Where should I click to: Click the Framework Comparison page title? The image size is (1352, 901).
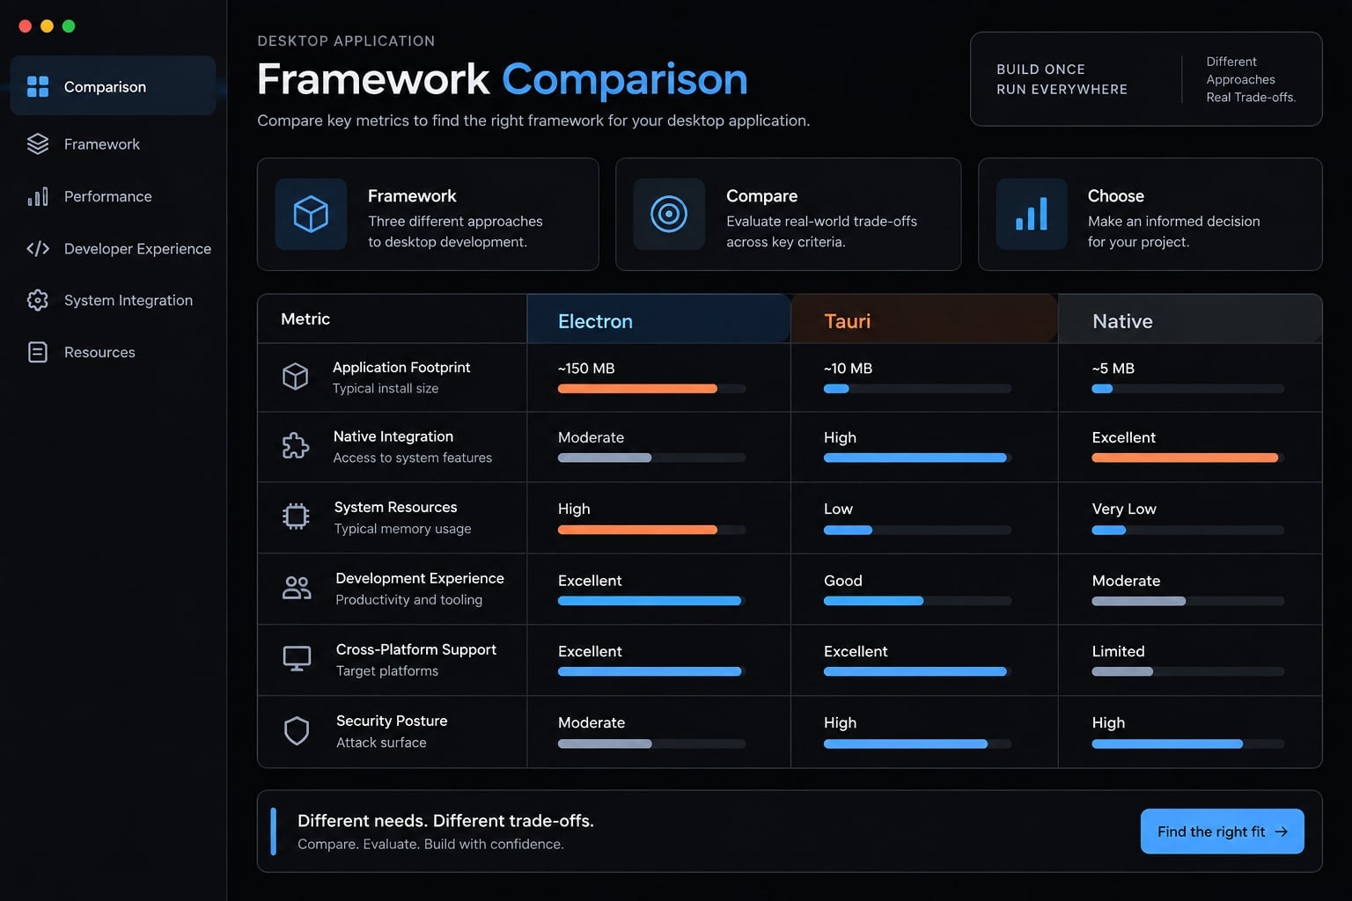coord(503,79)
